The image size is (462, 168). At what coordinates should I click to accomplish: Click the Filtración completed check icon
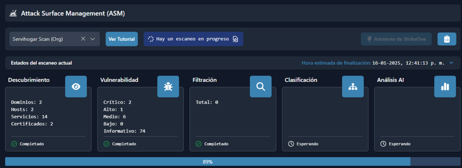pos(199,144)
